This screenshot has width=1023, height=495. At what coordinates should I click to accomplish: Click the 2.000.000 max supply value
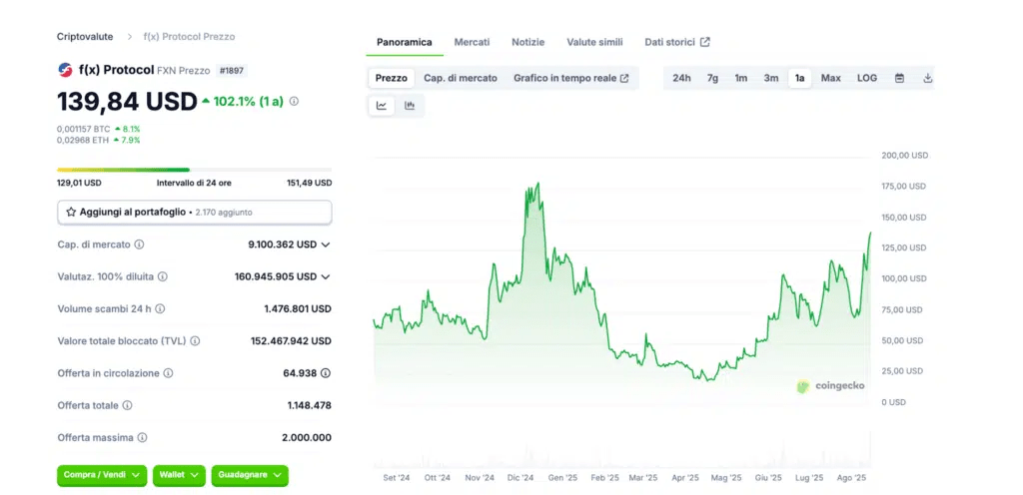(x=307, y=438)
